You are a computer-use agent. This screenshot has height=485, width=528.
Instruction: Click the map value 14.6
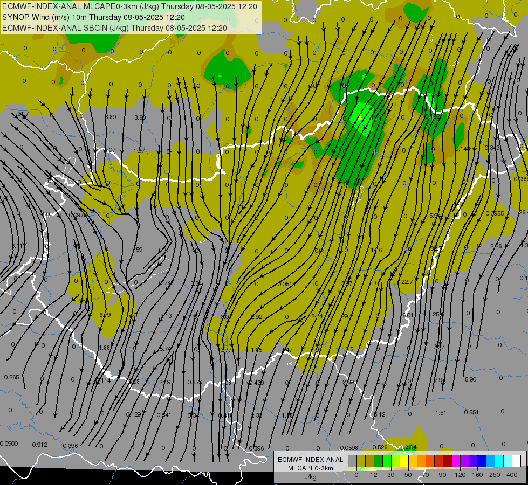(x=376, y=250)
